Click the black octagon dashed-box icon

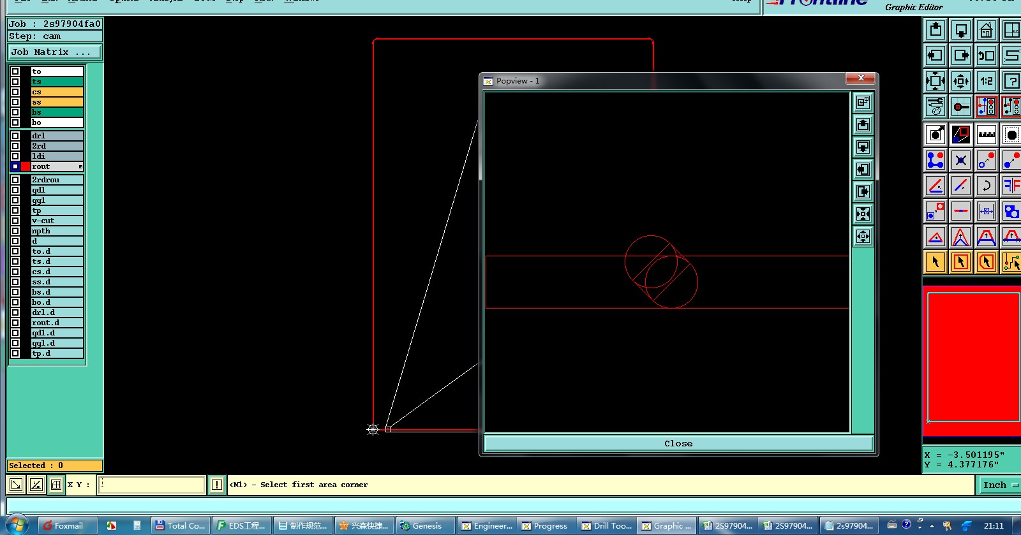[x=1011, y=135]
